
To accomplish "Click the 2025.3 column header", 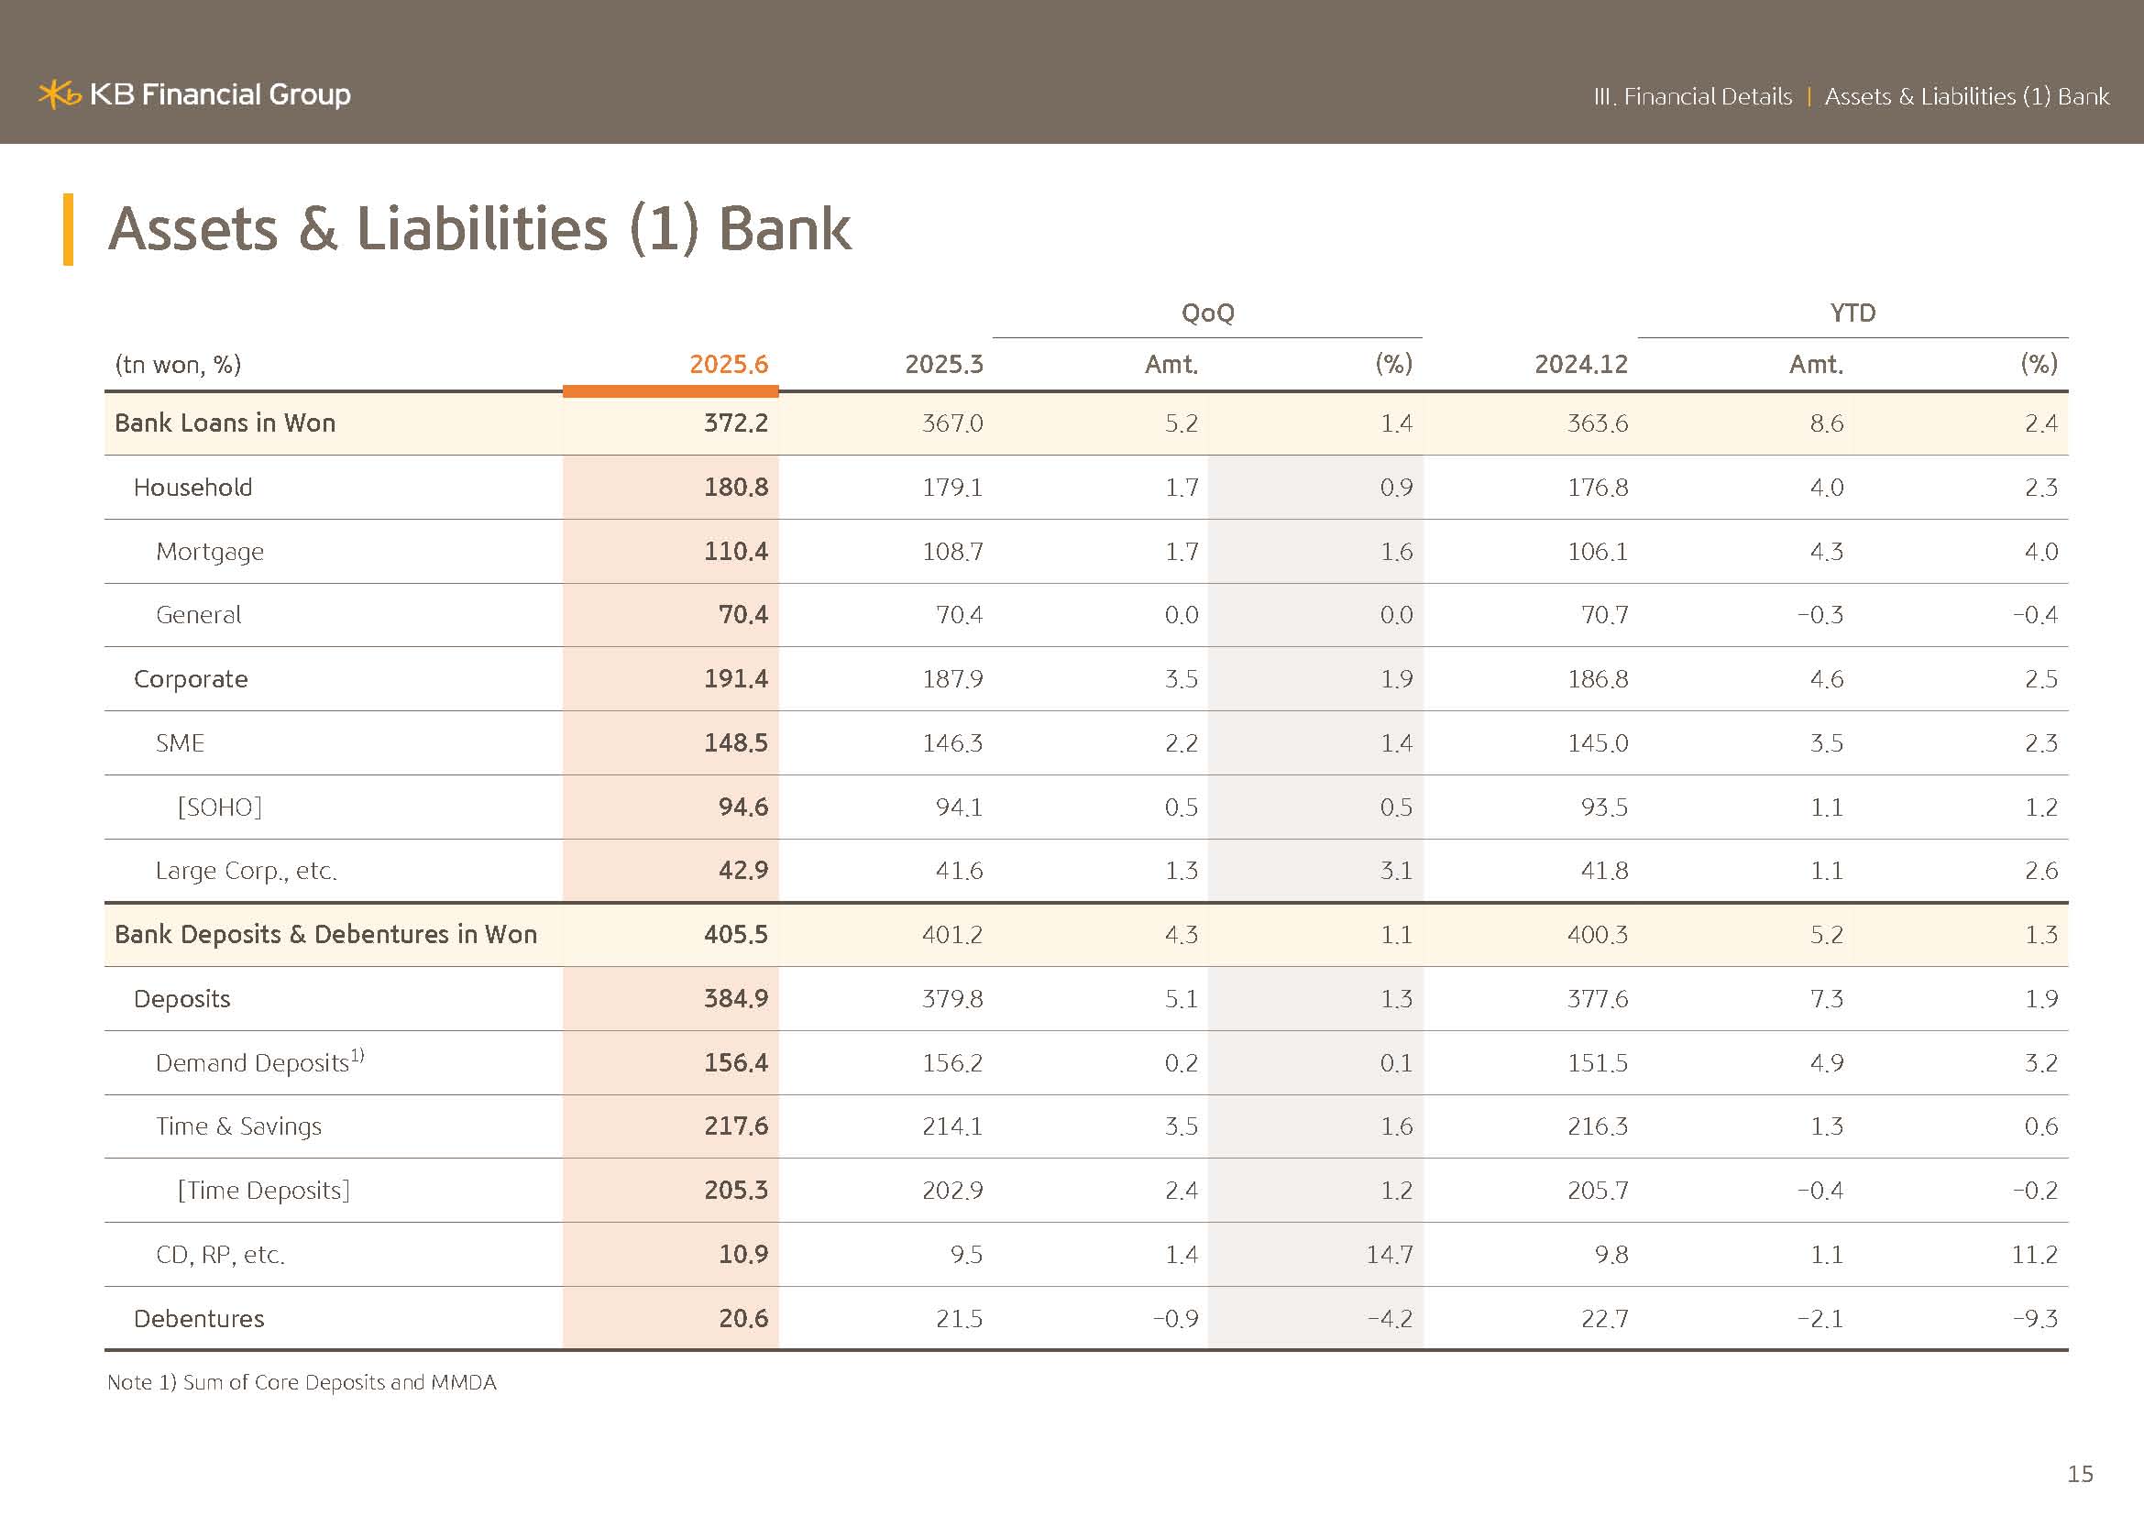I will (943, 364).
